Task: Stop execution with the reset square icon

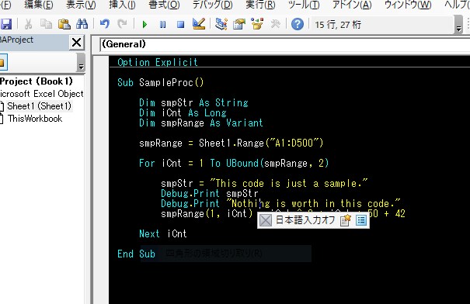Action: [x=180, y=24]
